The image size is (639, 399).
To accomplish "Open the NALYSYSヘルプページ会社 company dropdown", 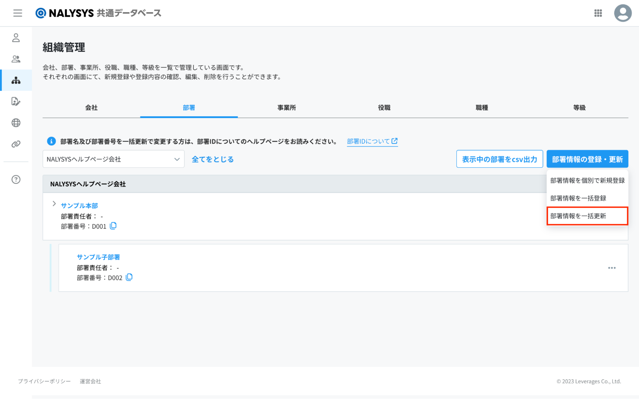I will [x=113, y=159].
